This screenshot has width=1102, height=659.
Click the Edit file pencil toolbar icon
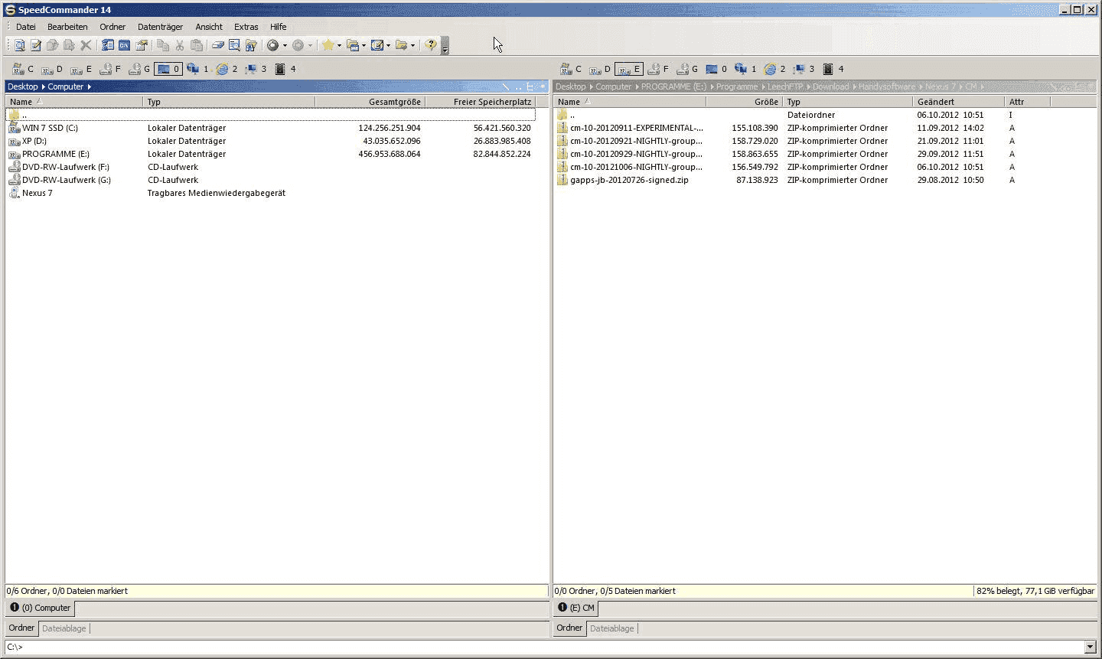point(36,45)
